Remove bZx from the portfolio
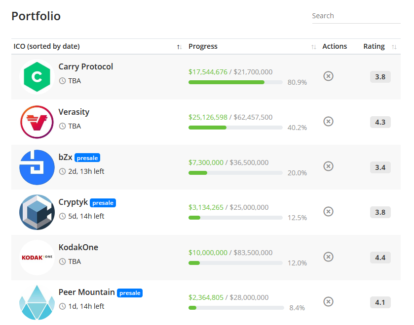The height and width of the screenshot is (325, 414). [328, 166]
